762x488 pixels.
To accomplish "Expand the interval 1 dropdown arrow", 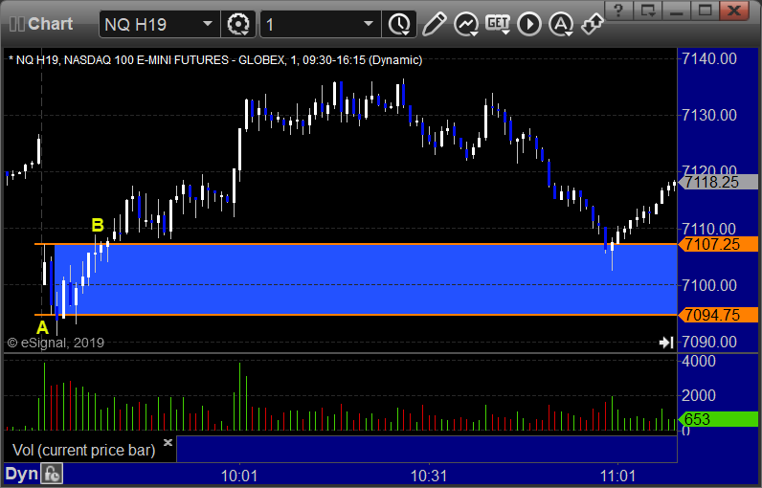I will pos(369,24).
